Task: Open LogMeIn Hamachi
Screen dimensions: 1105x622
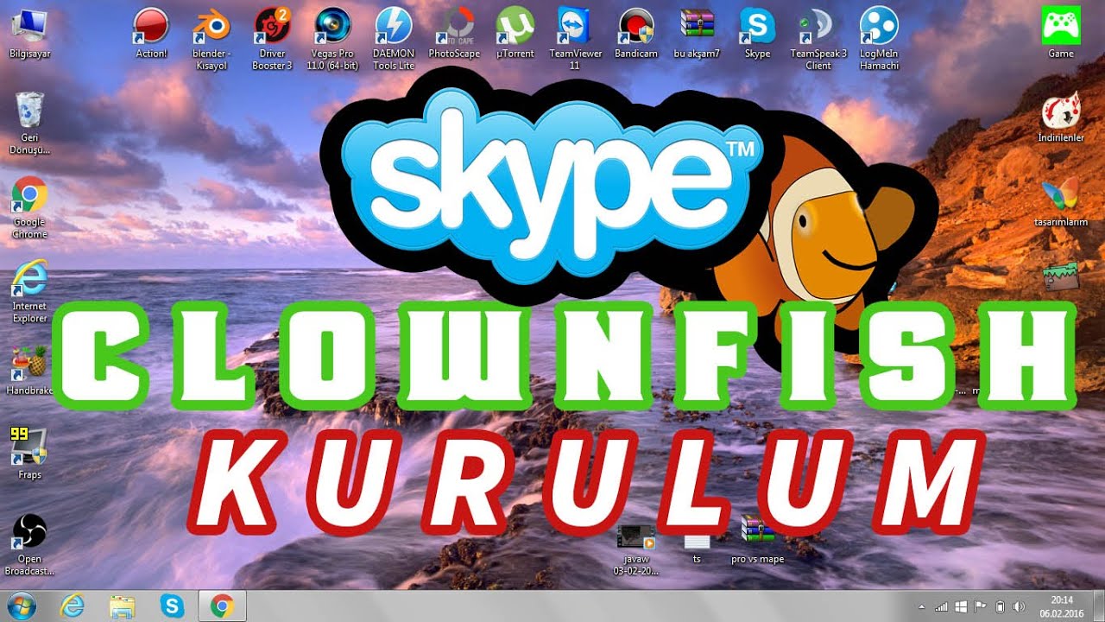Action: click(x=879, y=38)
